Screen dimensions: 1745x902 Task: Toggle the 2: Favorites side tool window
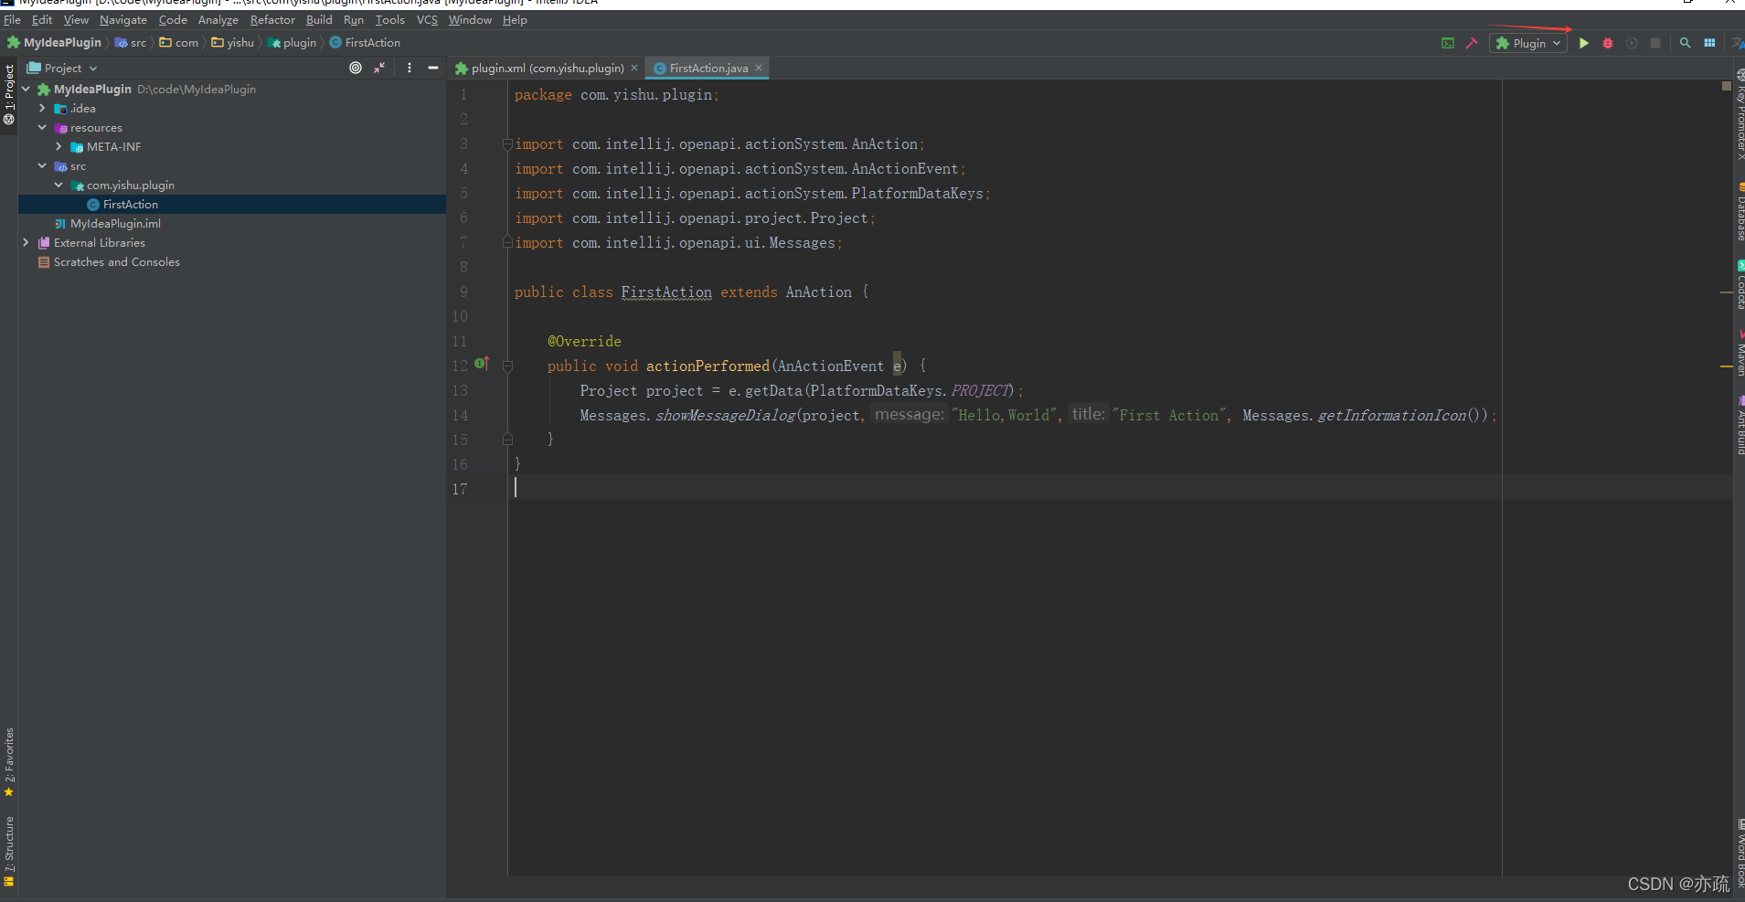9,762
